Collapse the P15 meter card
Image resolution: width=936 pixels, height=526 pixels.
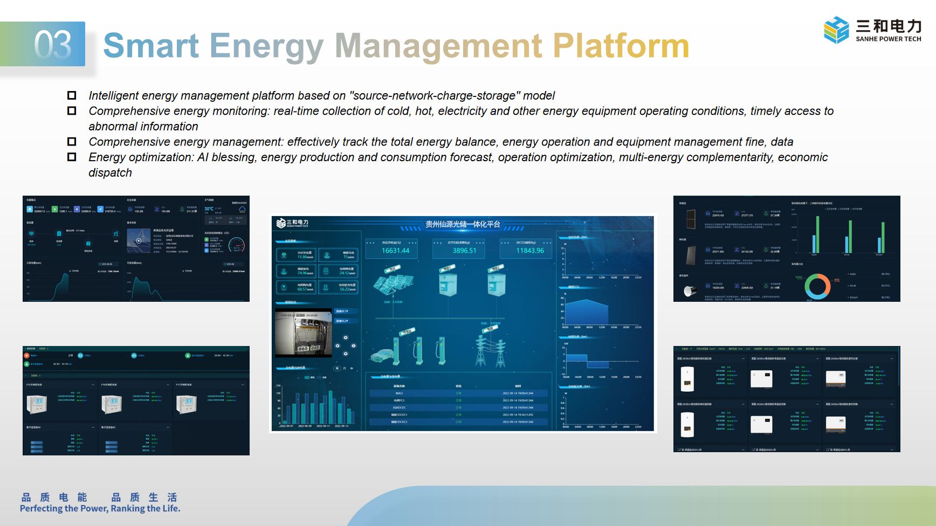click(93, 385)
